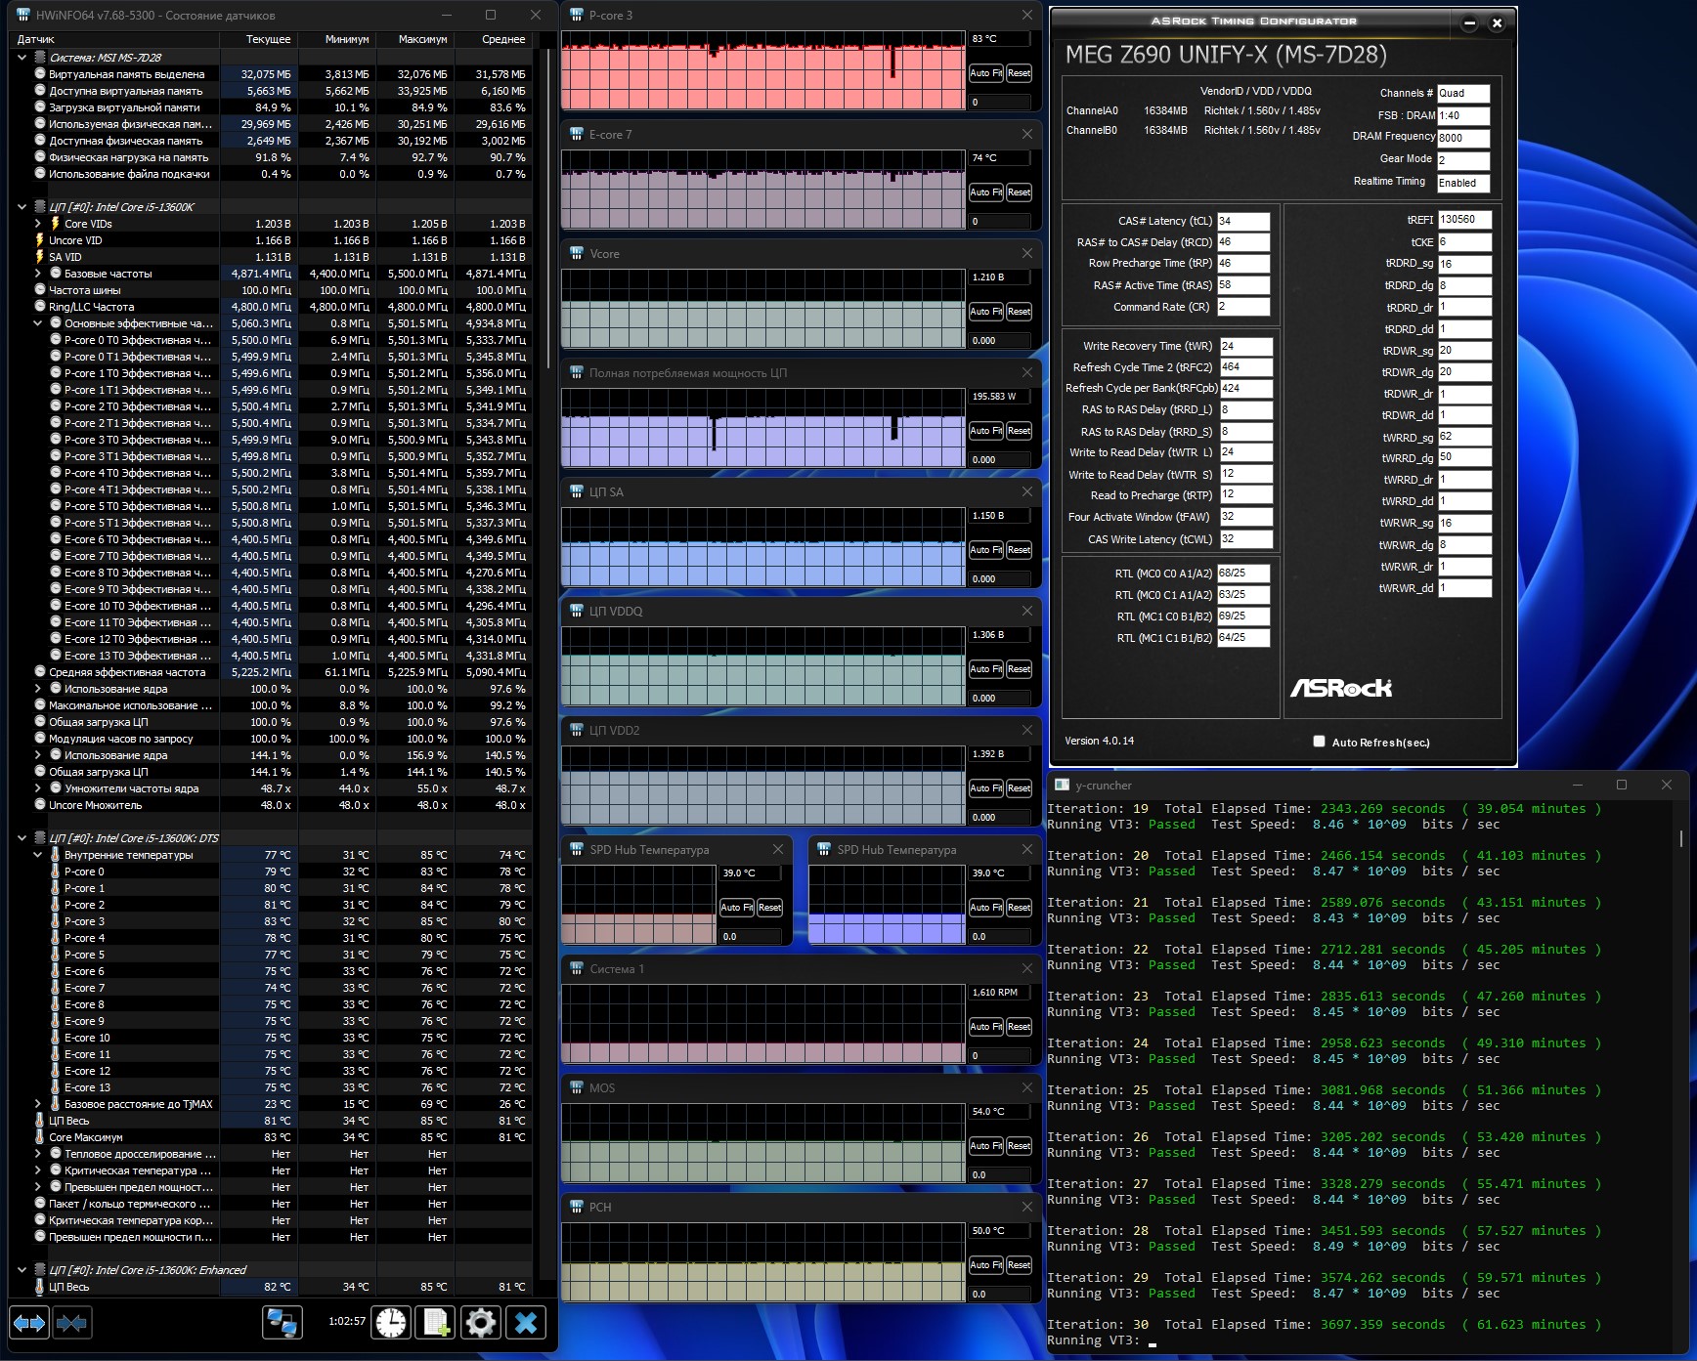Expand the Базовые частоты row
Image resolution: width=1697 pixels, height=1361 pixels.
click(38, 274)
